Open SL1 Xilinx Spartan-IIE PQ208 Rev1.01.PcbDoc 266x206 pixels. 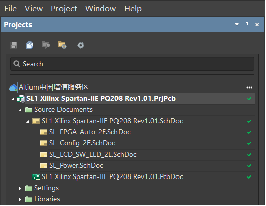112,177
